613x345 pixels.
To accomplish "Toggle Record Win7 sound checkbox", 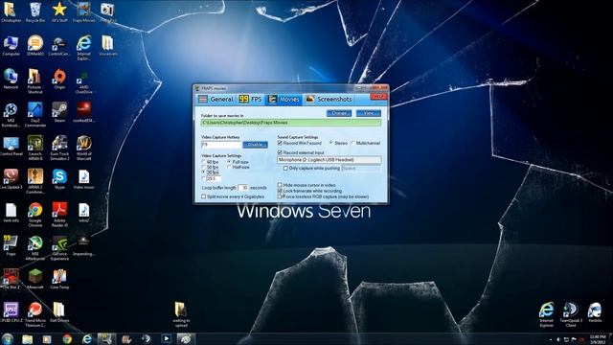I will coord(280,143).
